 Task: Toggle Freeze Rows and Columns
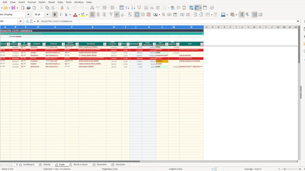[197, 8]
